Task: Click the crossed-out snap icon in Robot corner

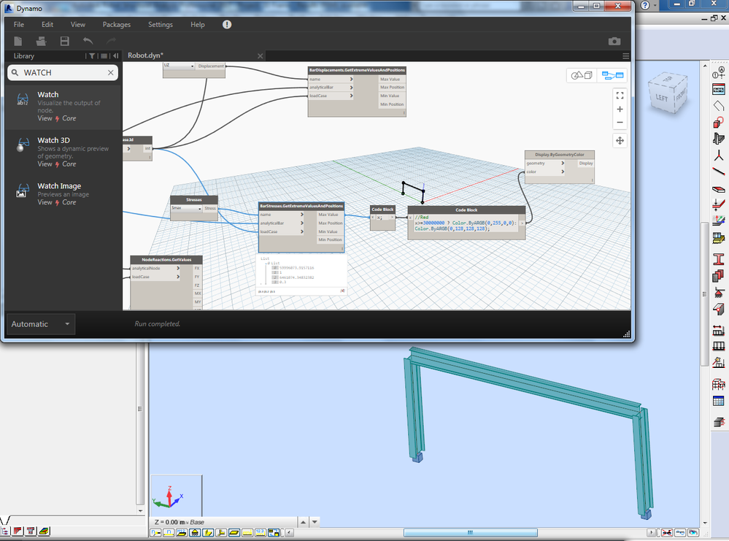Action: (667, 533)
